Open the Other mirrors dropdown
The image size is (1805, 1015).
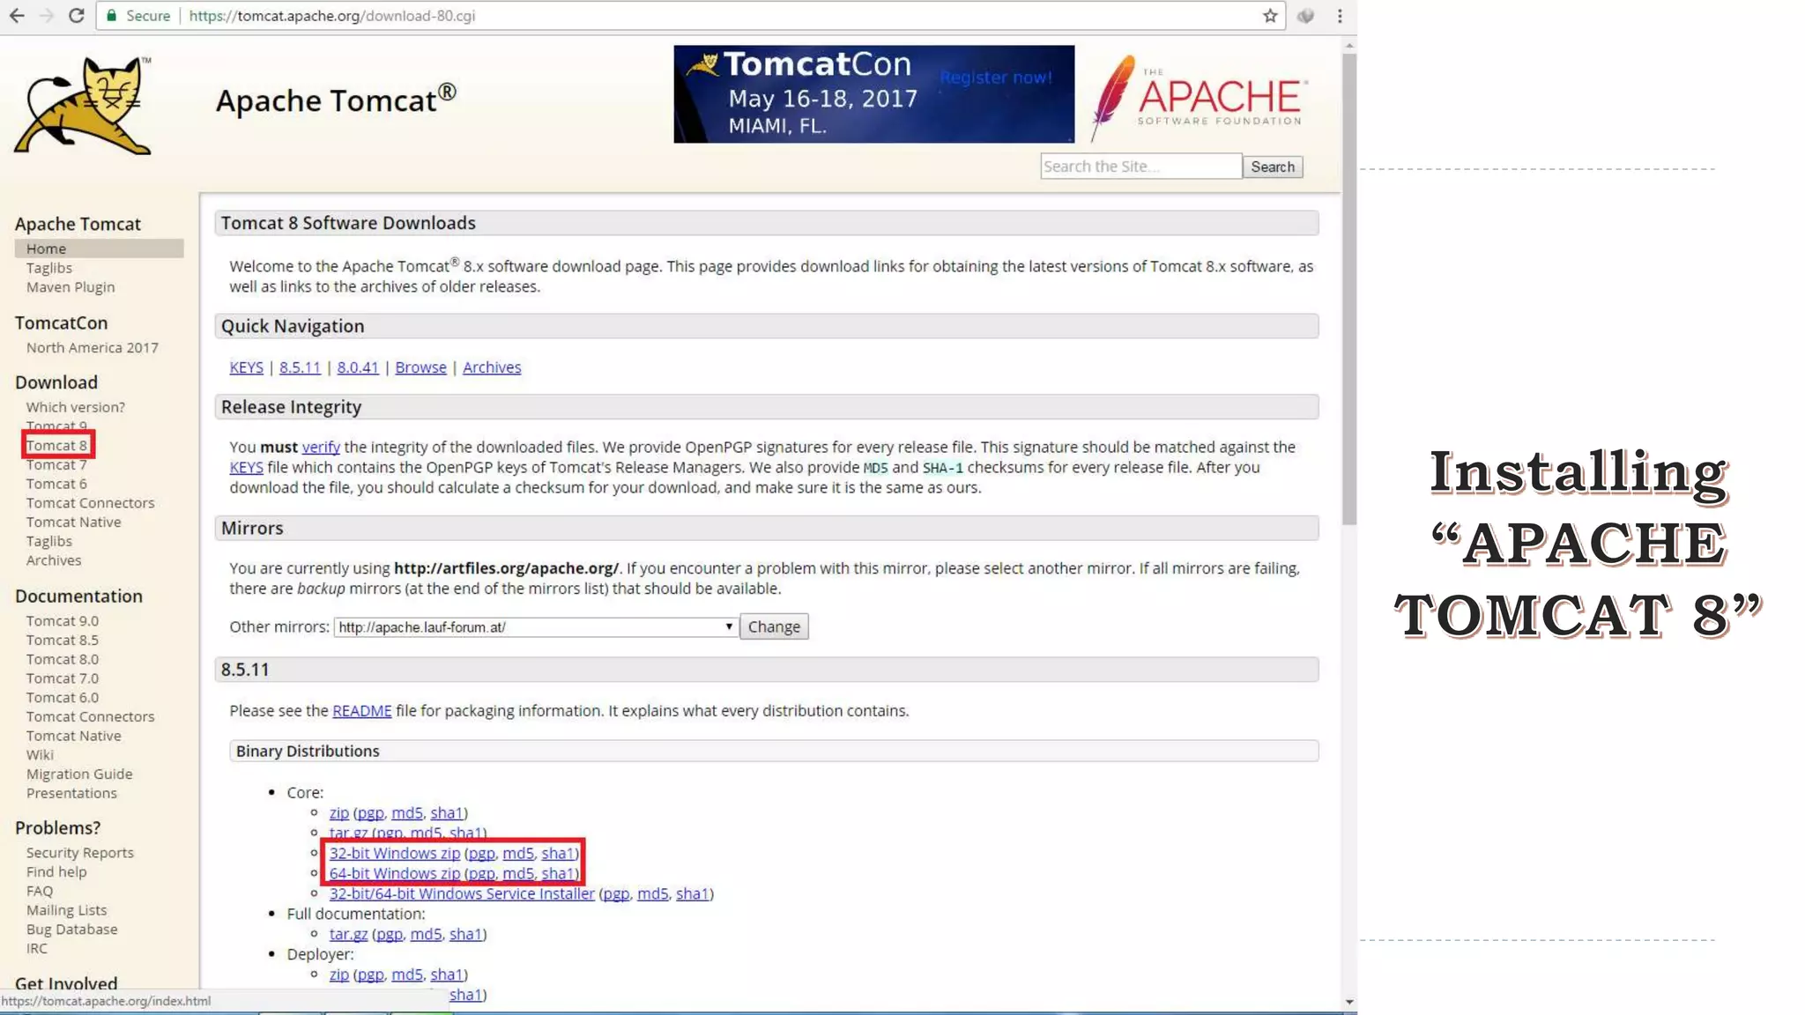[536, 627]
